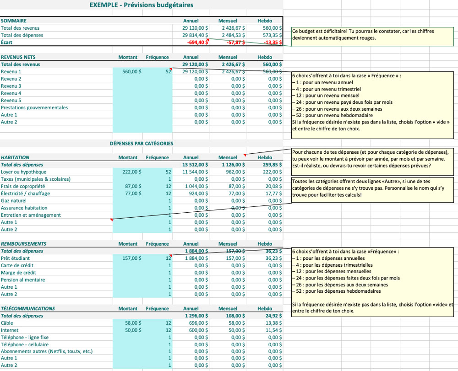The image size is (458, 371).
Task: Edit Internet Montant cell 50,00 $
Action: tap(128, 330)
